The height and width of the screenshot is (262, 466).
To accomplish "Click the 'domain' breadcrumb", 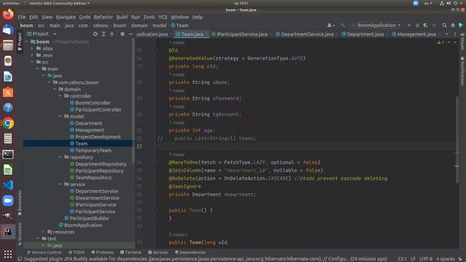I will point(139,25).
